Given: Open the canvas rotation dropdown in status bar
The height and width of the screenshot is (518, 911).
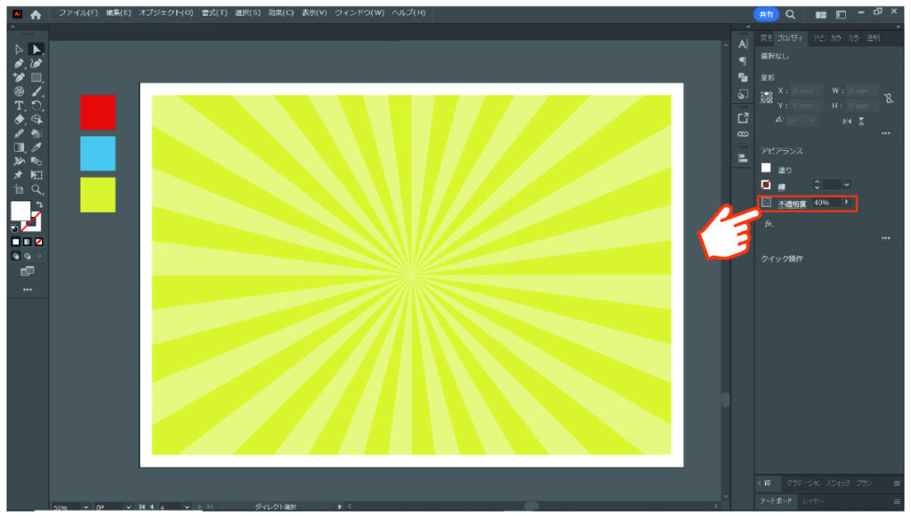Looking at the screenshot, I should click(x=128, y=507).
